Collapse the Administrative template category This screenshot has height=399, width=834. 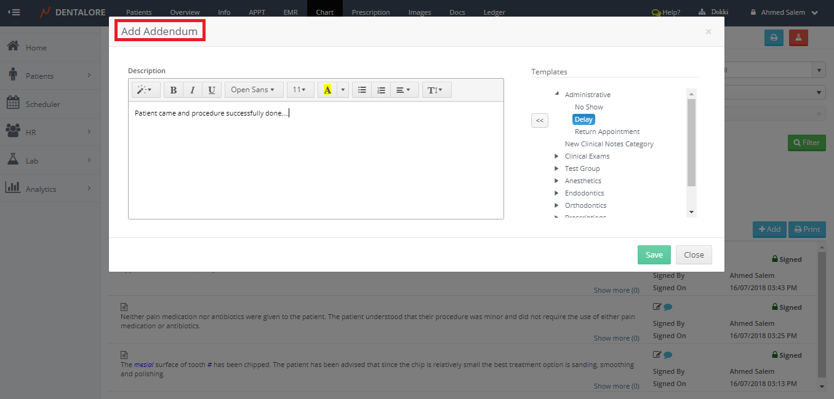(x=557, y=94)
